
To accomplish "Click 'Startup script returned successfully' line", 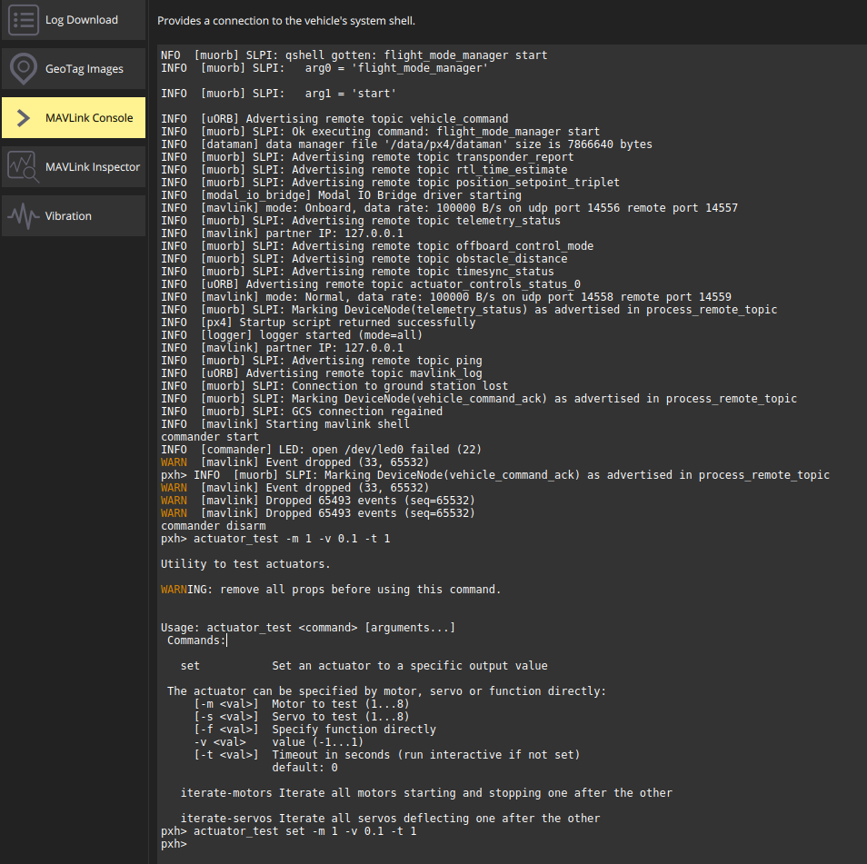I will (318, 323).
